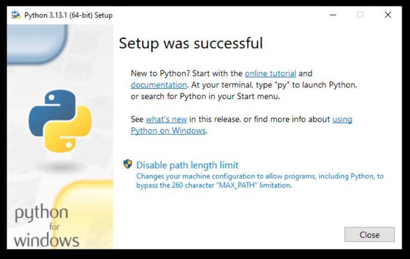
Task: Click the greyed-out maximize button
Action: tap(360, 15)
